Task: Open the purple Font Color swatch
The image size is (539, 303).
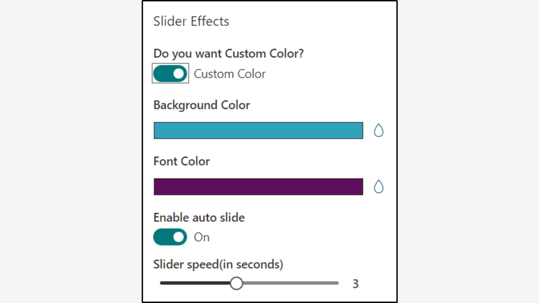Action: click(x=258, y=187)
